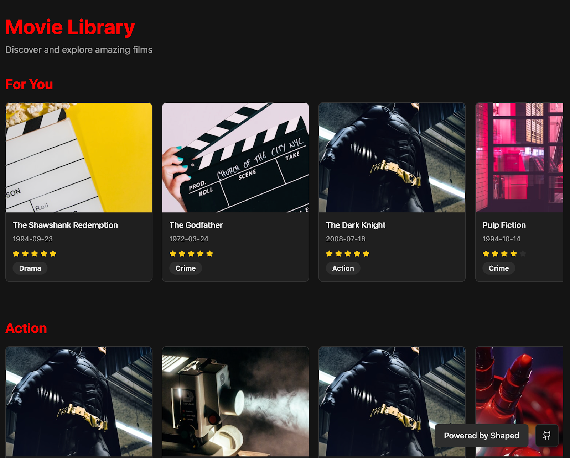Viewport: 570px width, 458px height.
Task: Click the release date 2008-07-18
Action: pos(346,239)
